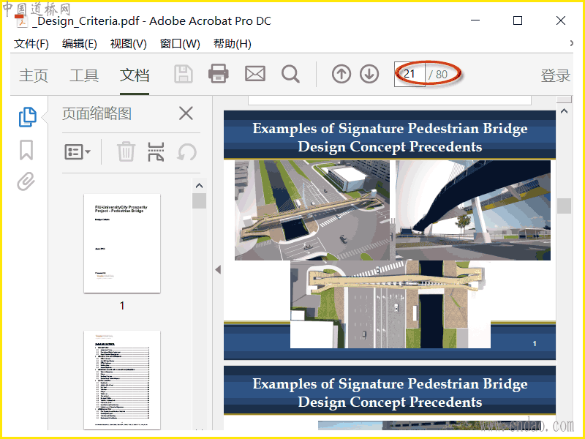Image resolution: width=585 pixels, height=439 pixels.
Task: Go to previous page up arrow
Action: (341, 74)
